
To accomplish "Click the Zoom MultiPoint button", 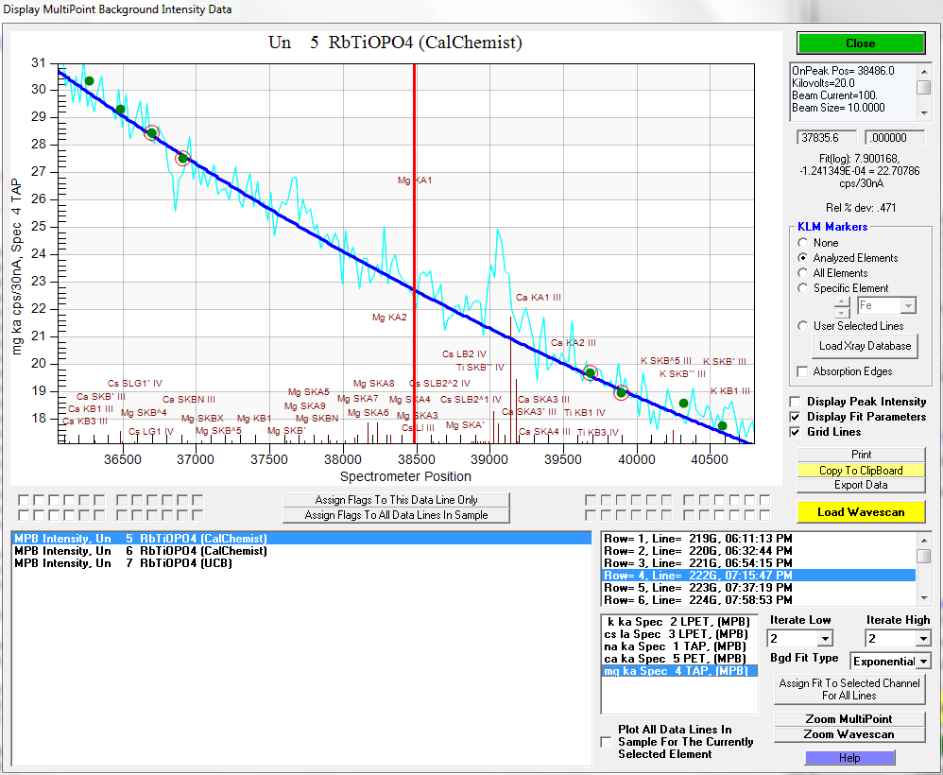I will pyautogui.click(x=849, y=719).
